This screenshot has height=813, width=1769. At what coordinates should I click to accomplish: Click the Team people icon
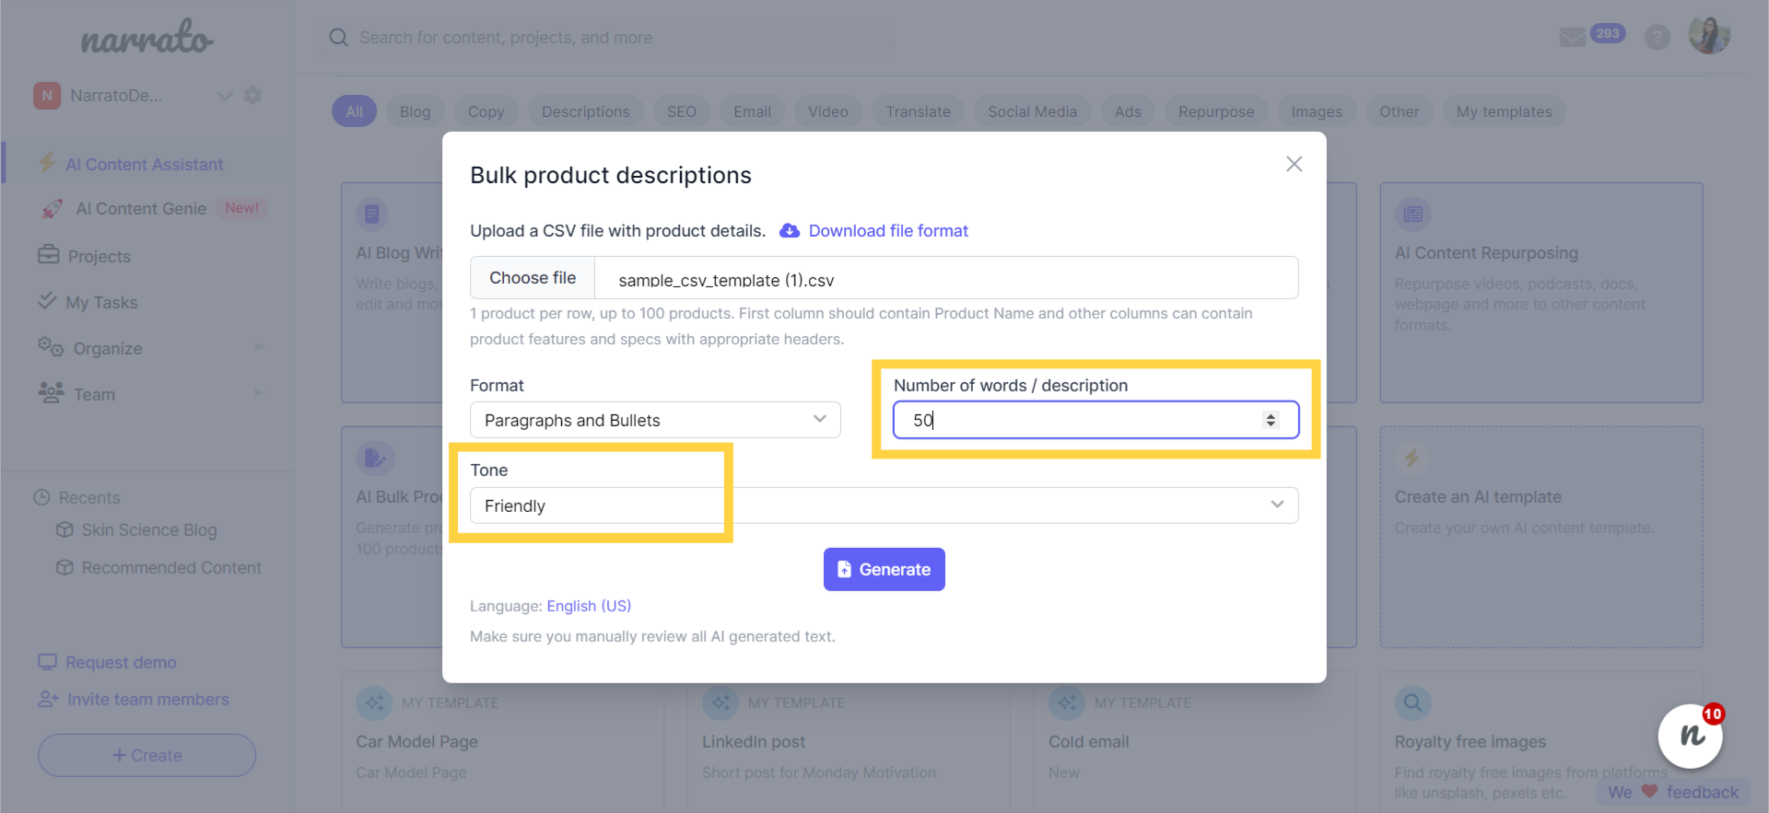(51, 393)
